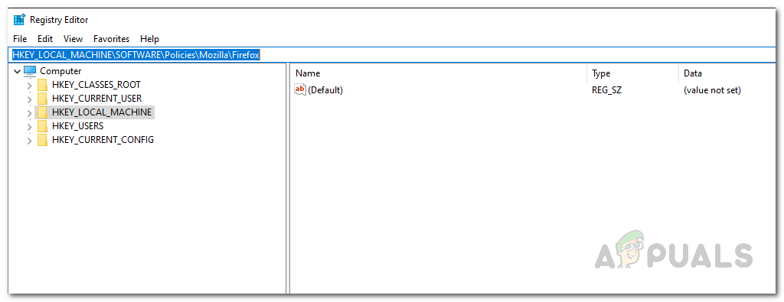Click the (Default) string value icon
Image resolution: width=784 pixels, height=302 pixels.
[300, 90]
